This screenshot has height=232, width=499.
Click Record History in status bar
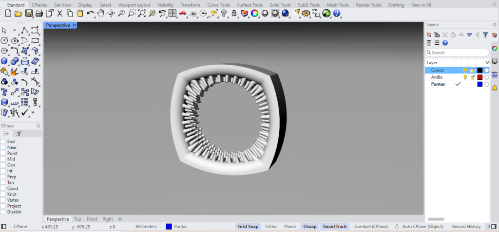point(466,227)
